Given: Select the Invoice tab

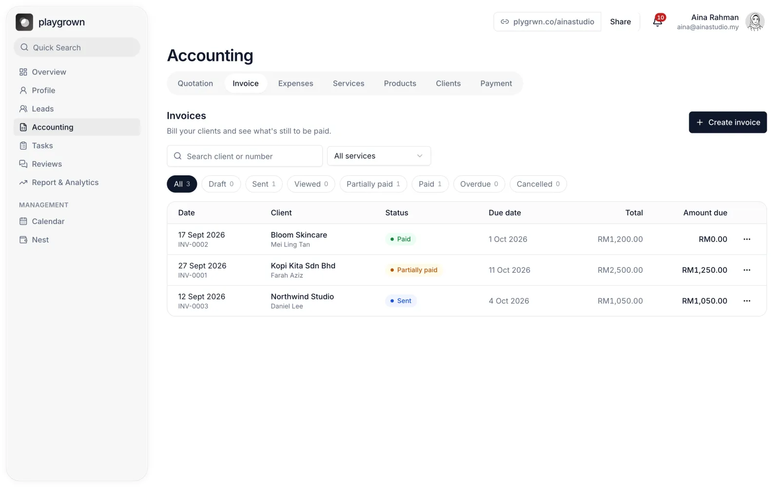Looking at the screenshot, I should (245, 83).
